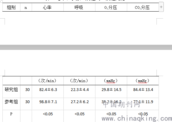
Task: Click the 参考组 row label cell
Action: [x=11, y=104]
